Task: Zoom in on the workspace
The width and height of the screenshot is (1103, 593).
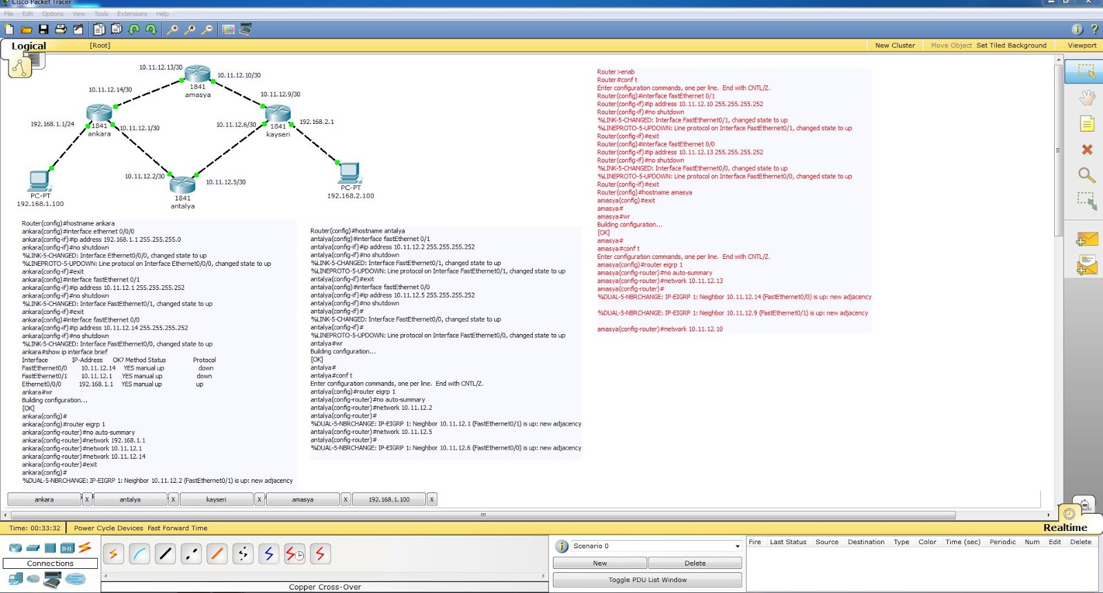Action: point(172,29)
